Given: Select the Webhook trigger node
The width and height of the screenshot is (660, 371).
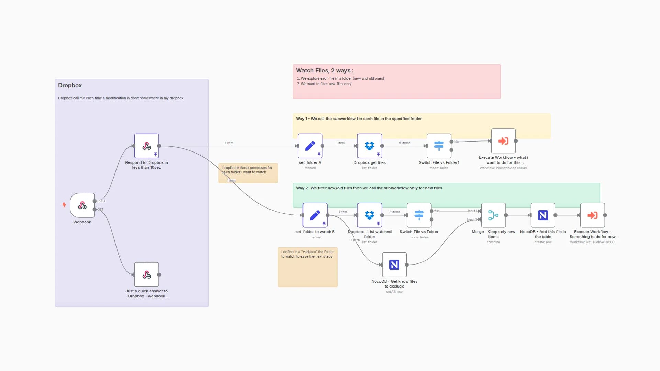Looking at the screenshot, I should click(x=82, y=205).
